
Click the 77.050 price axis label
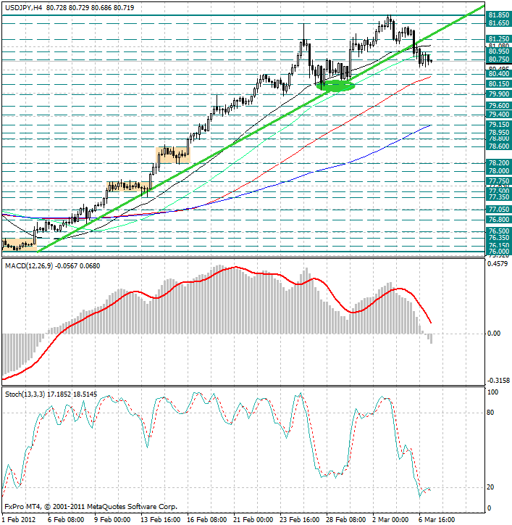pyautogui.click(x=499, y=210)
